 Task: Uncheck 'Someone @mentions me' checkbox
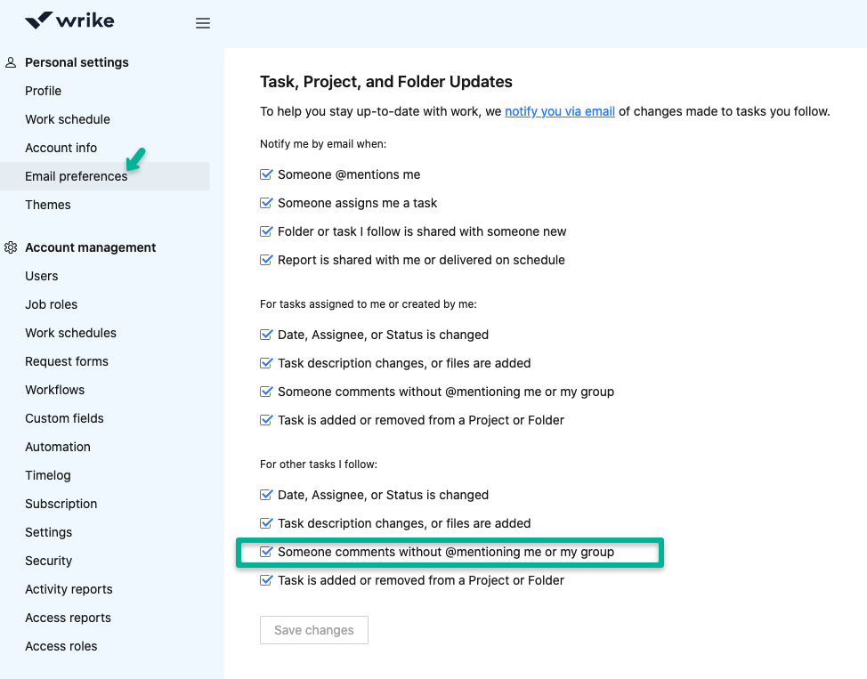266,175
